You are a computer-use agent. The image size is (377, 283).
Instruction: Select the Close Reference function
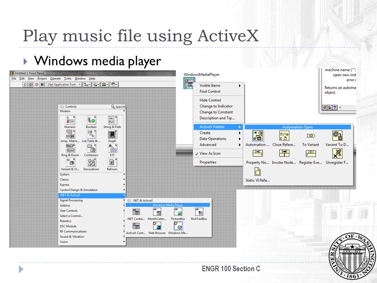[x=284, y=136]
